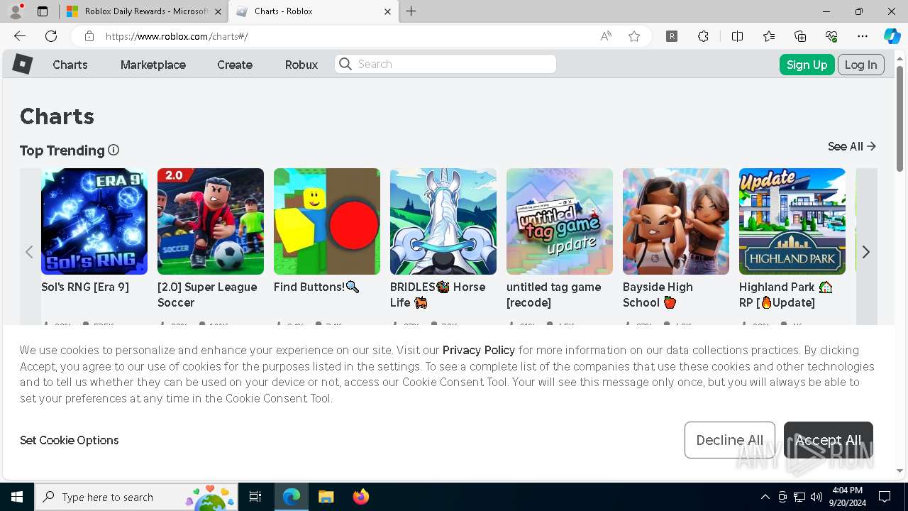This screenshot has height=511, width=908.
Task: Close the Roblox Daily Rewards tab
Action: pos(218,11)
